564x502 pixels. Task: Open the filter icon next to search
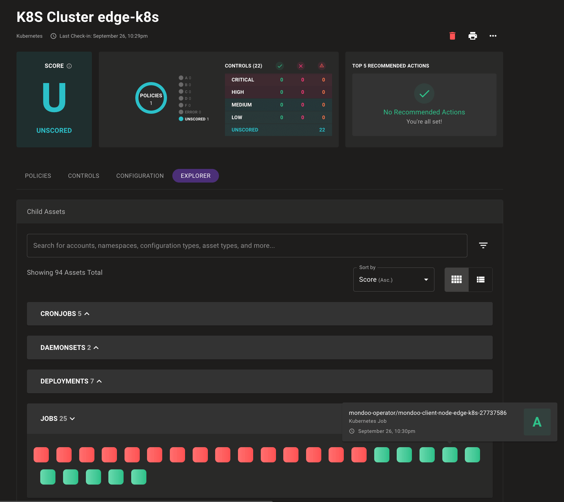coord(483,245)
